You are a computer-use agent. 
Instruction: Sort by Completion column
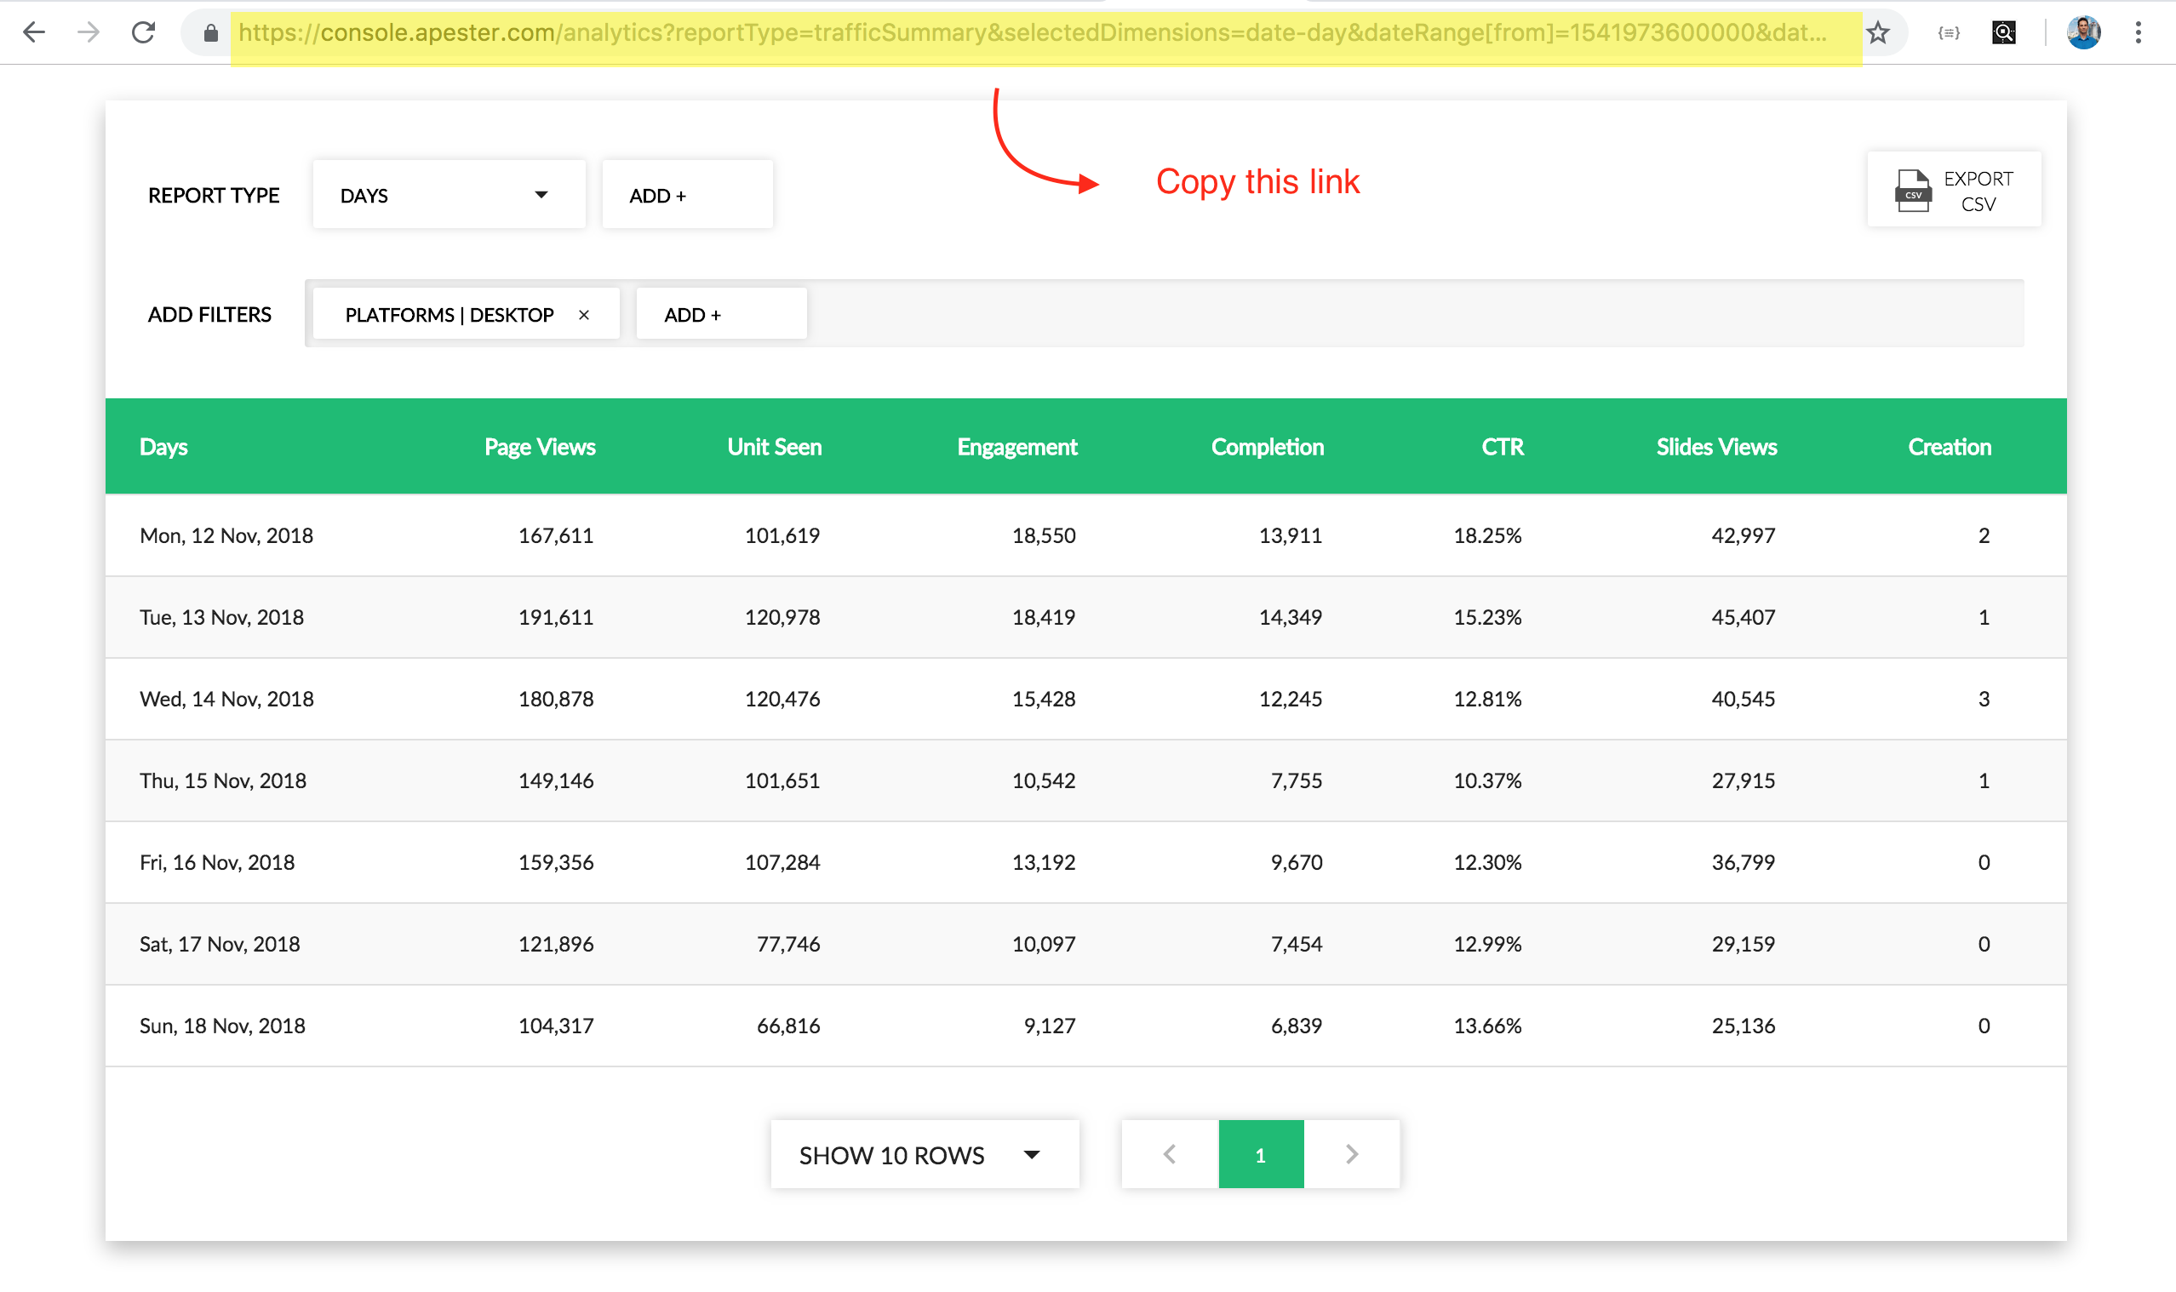tap(1268, 447)
